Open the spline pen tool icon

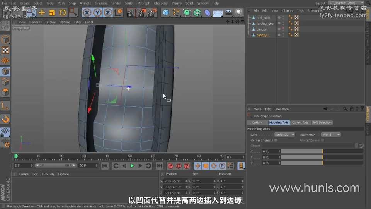click(x=176, y=12)
